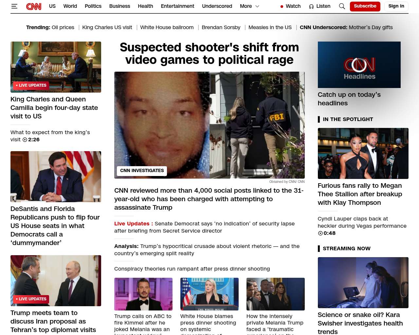Open the Politics section
Image resolution: width=419 pixels, height=335 pixels.
point(93,6)
